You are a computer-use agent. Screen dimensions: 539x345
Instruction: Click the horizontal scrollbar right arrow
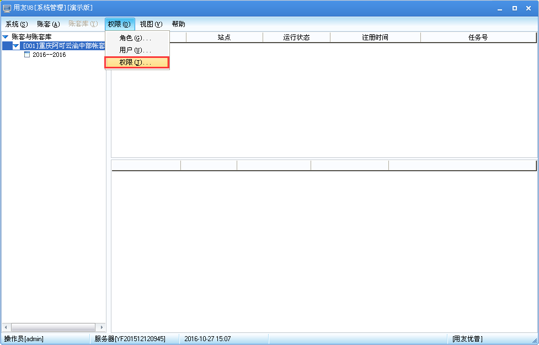coord(103,327)
